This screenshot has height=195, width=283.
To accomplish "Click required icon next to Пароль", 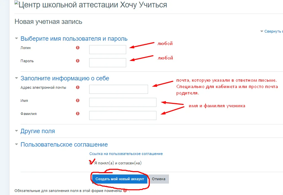I will pyautogui.click(x=78, y=61).
